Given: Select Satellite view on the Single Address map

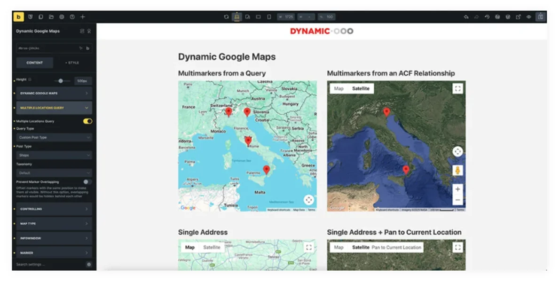Looking at the screenshot, I should point(212,247).
